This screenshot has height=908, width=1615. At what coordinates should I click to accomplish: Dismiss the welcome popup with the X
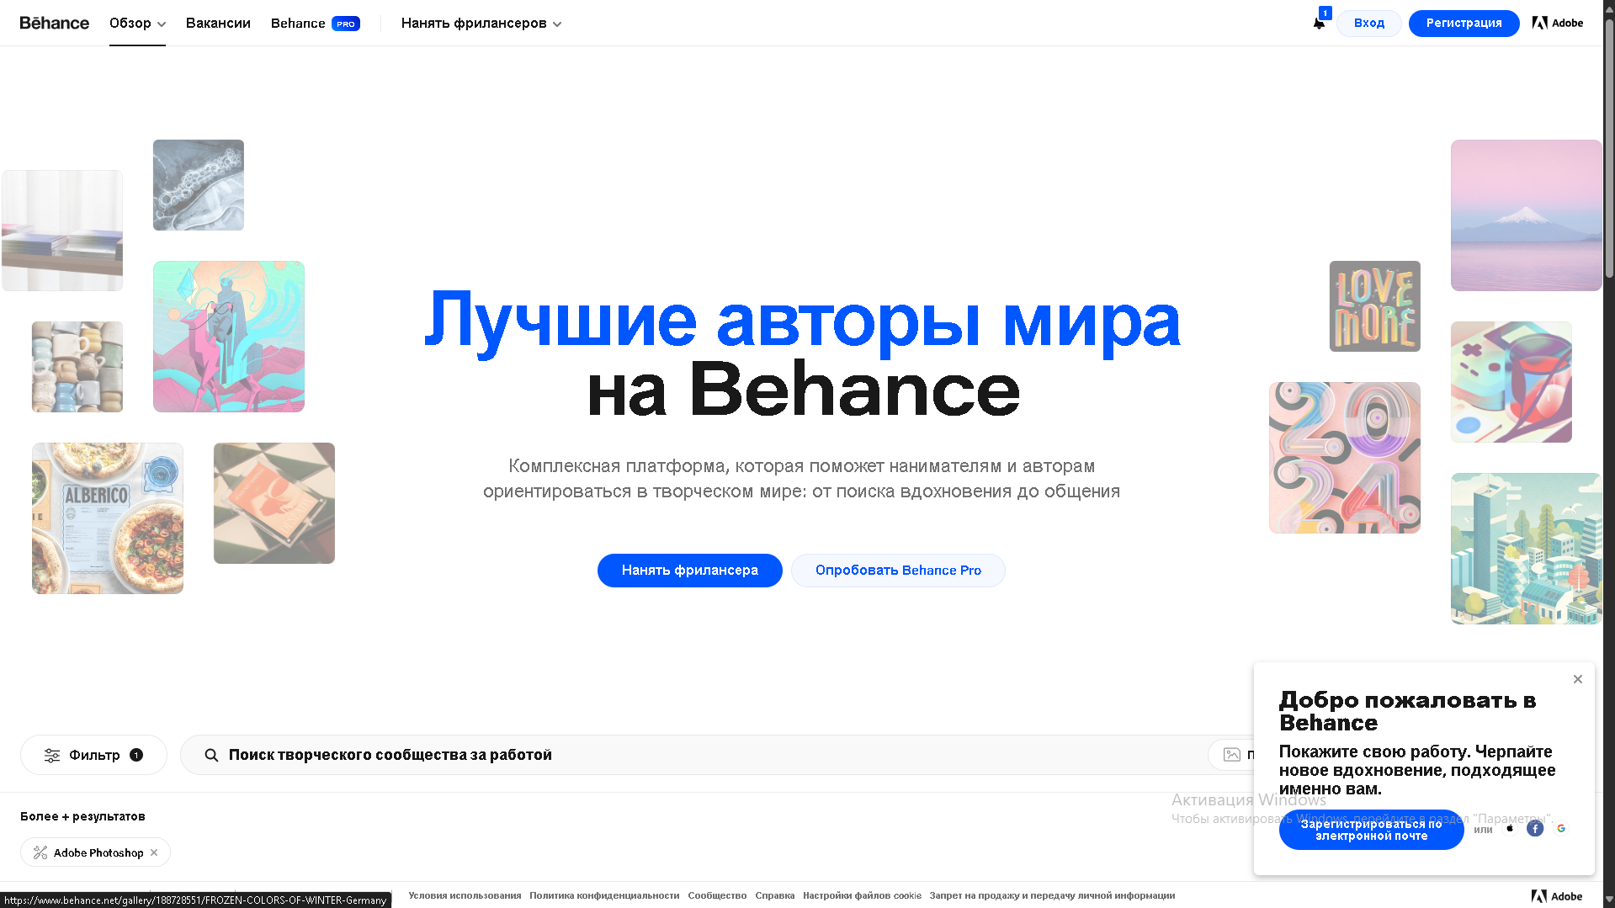coord(1577,679)
